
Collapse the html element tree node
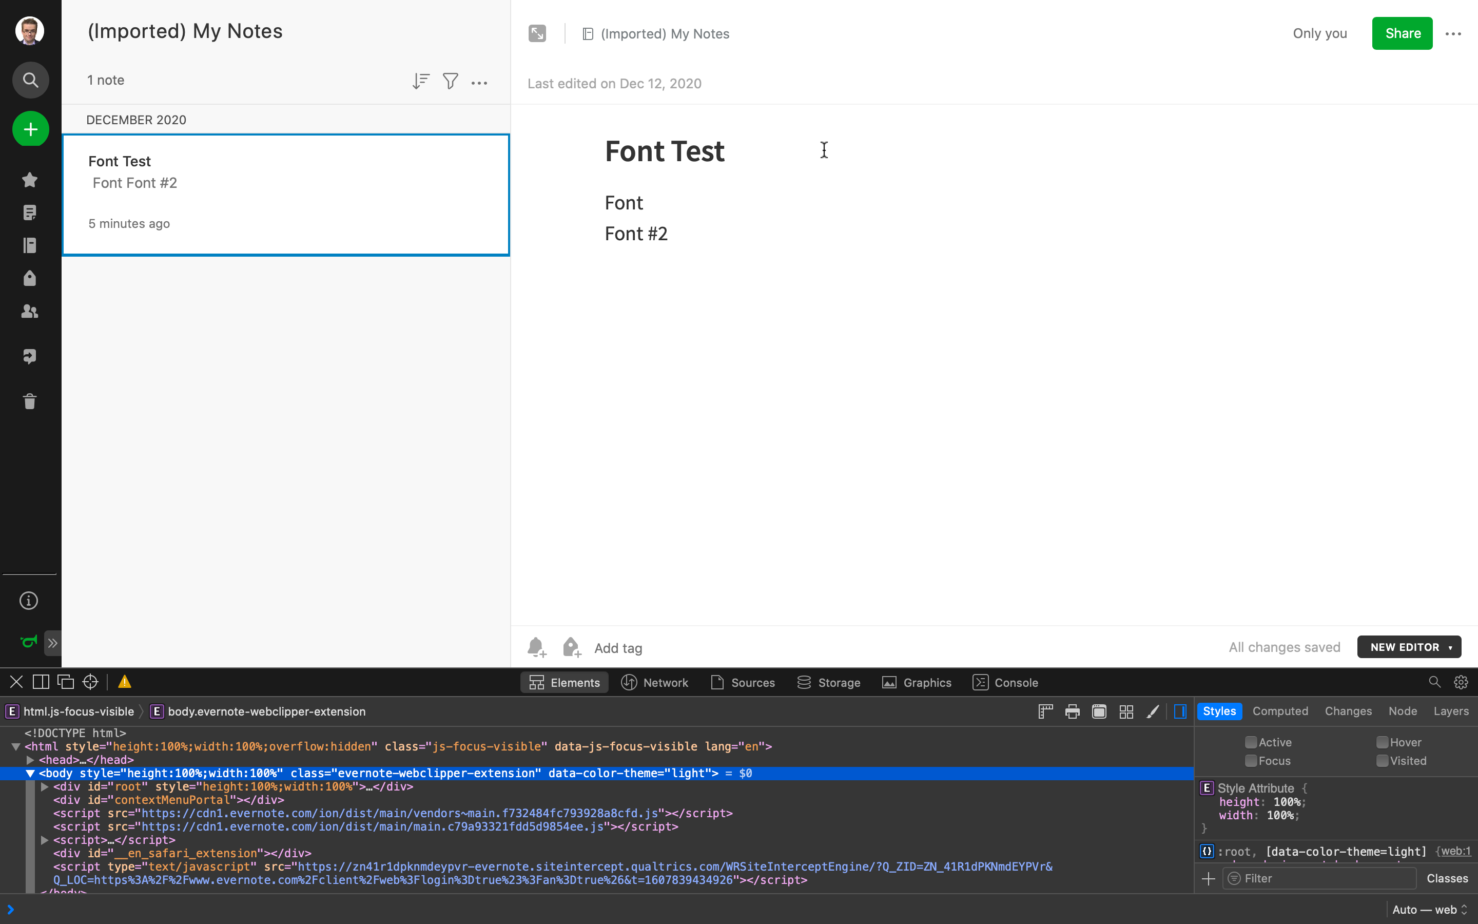coord(16,747)
